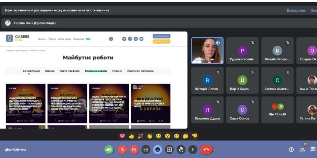The width and height of the screenshot is (317, 158).
Task: Expand the 'Про нас' site menu
Action: click(x=42, y=39)
